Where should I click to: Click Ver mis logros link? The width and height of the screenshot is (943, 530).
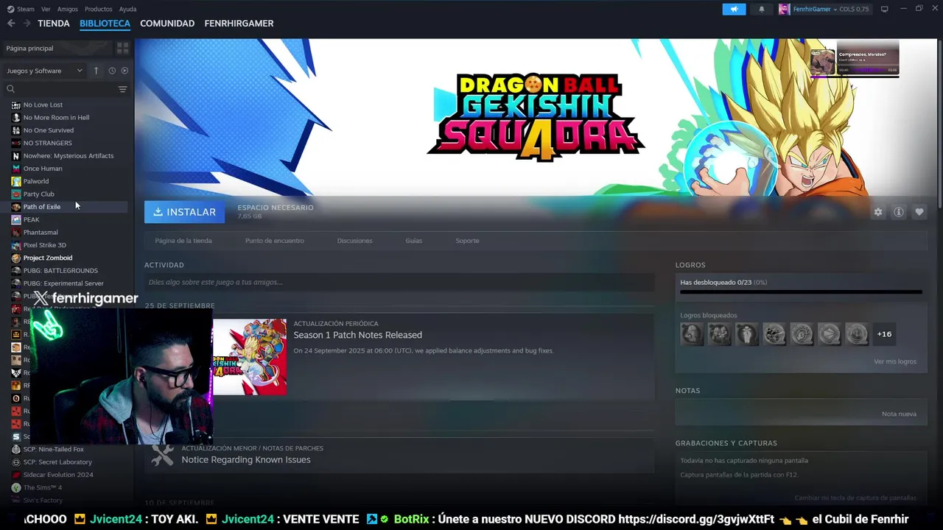[895, 361]
